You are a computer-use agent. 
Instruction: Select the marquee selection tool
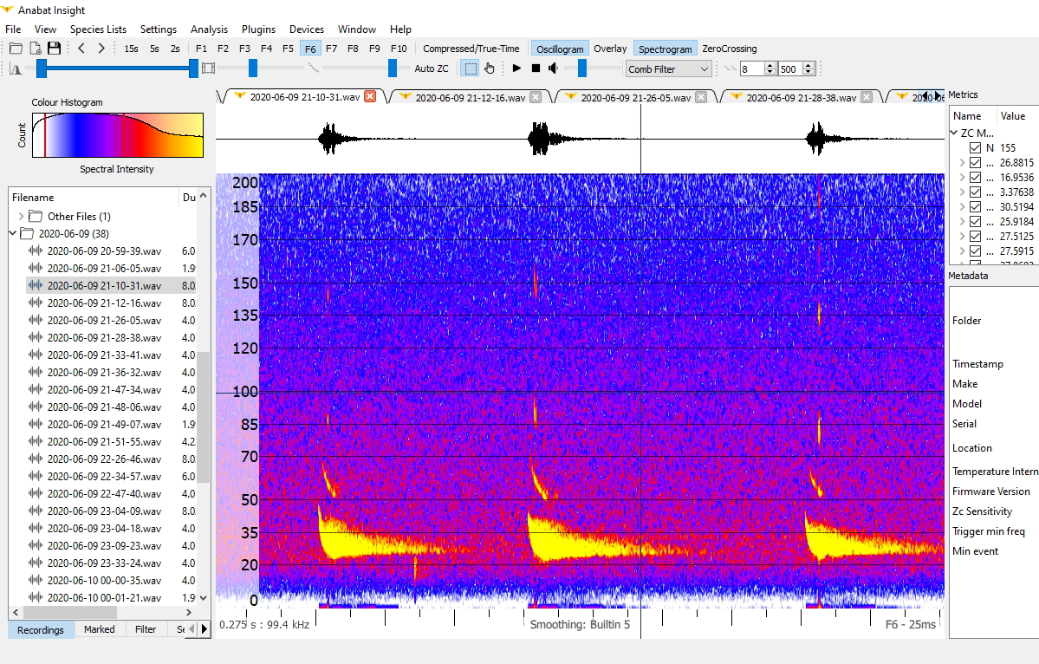coord(468,68)
